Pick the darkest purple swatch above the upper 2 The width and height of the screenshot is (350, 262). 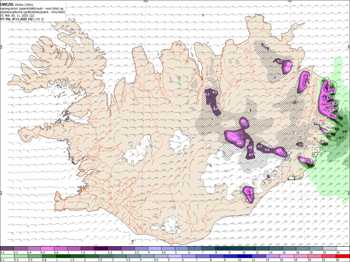(101, 248)
